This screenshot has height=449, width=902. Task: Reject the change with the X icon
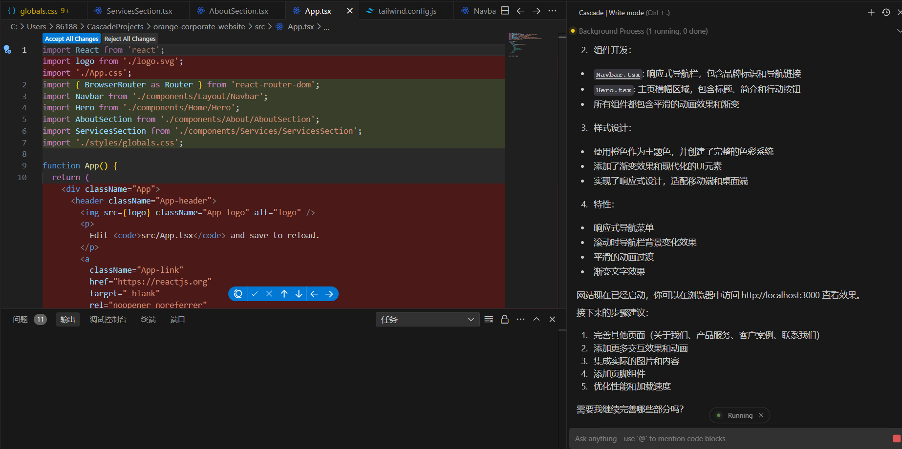269,294
